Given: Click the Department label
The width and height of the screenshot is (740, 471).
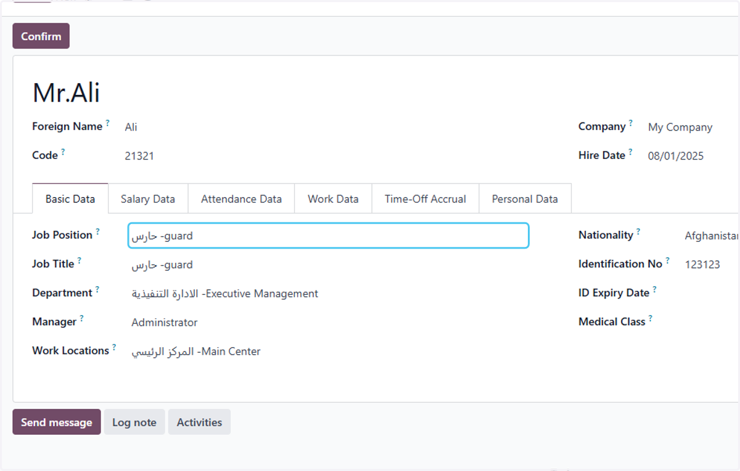Looking at the screenshot, I should (62, 293).
